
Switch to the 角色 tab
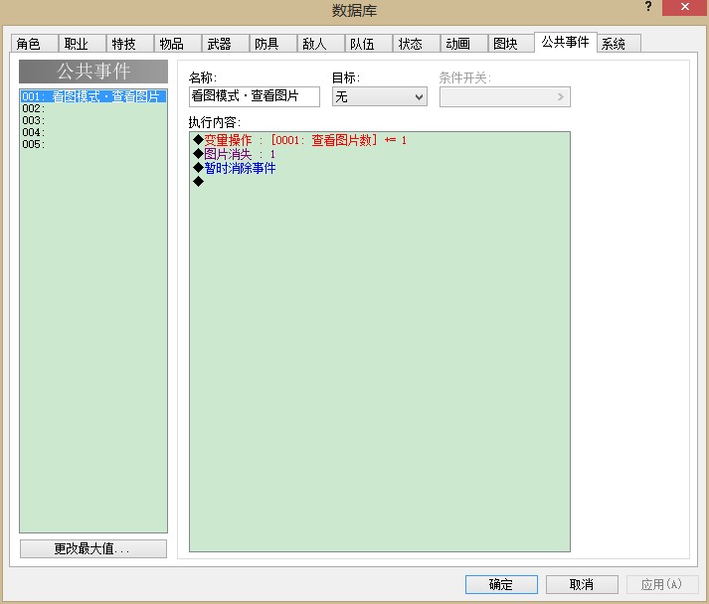(x=35, y=44)
